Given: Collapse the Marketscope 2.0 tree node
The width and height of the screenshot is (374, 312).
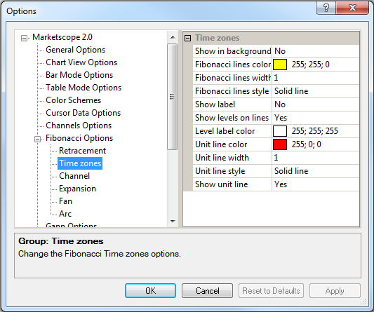Looking at the screenshot, I should tap(24, 38).
